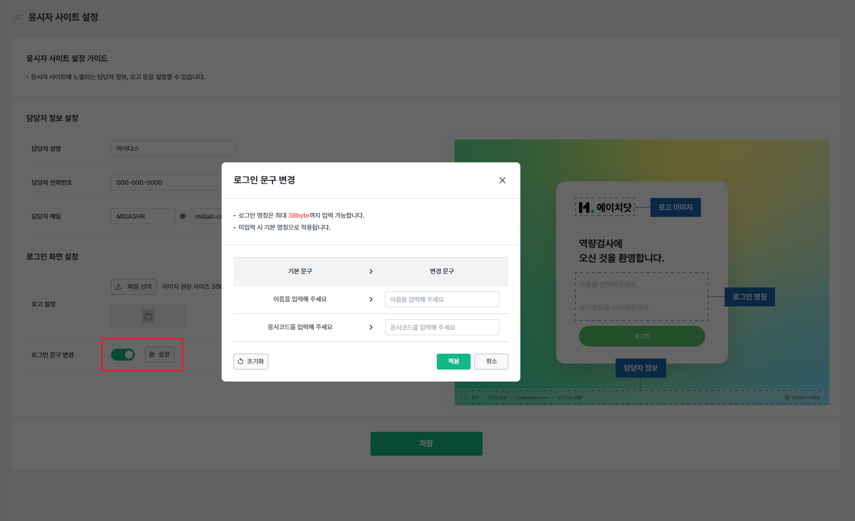Open the 개인정보 처리방침 link
Viewport: 855px width, 521px height.
coord(806,397)
